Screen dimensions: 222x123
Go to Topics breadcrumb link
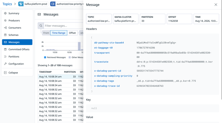[x=7, y=4]
